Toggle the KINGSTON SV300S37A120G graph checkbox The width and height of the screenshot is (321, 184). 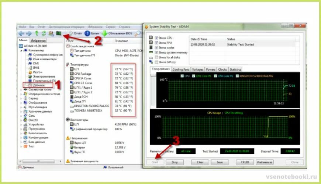[x=237, y=76]
